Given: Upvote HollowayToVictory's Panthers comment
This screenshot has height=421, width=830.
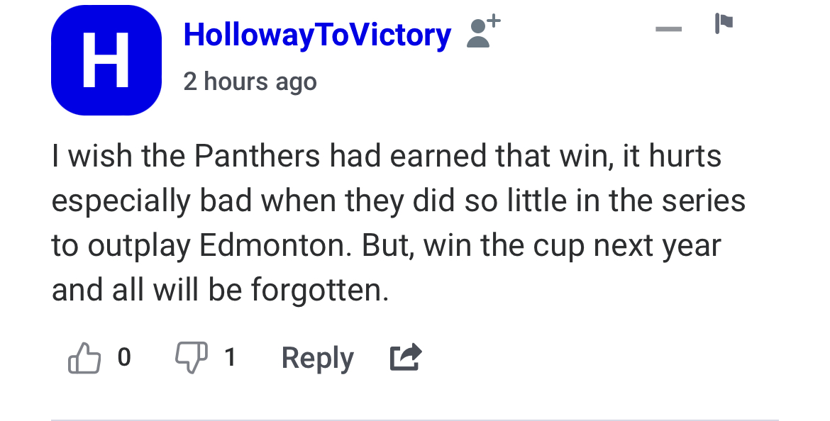Looking at the screenshot, I should (x=84, y=357).
